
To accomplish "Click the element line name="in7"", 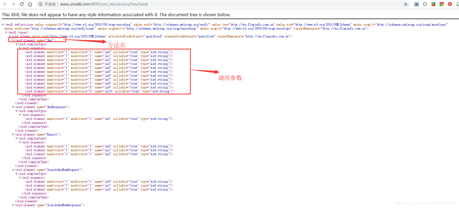I will [x=99, y=80].
